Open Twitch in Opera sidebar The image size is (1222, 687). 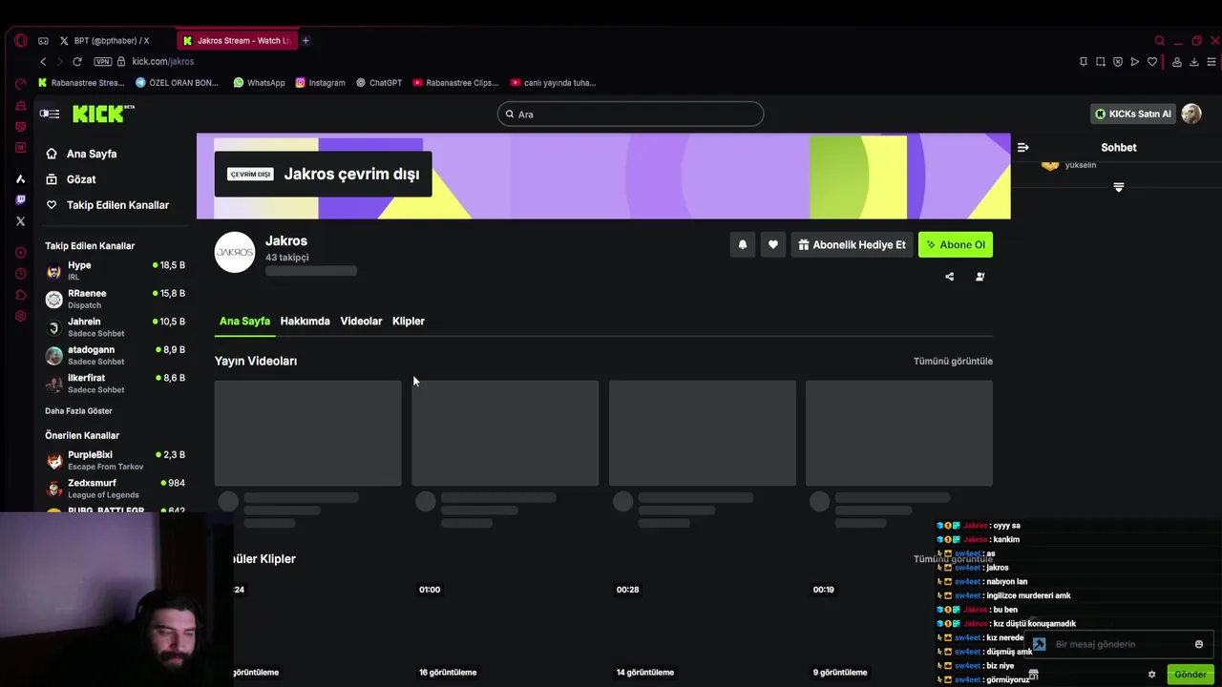(x=20, y=200)
